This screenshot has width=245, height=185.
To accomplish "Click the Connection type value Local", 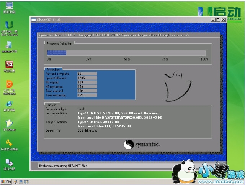I will pyautogui.click(x=81, y=109).
